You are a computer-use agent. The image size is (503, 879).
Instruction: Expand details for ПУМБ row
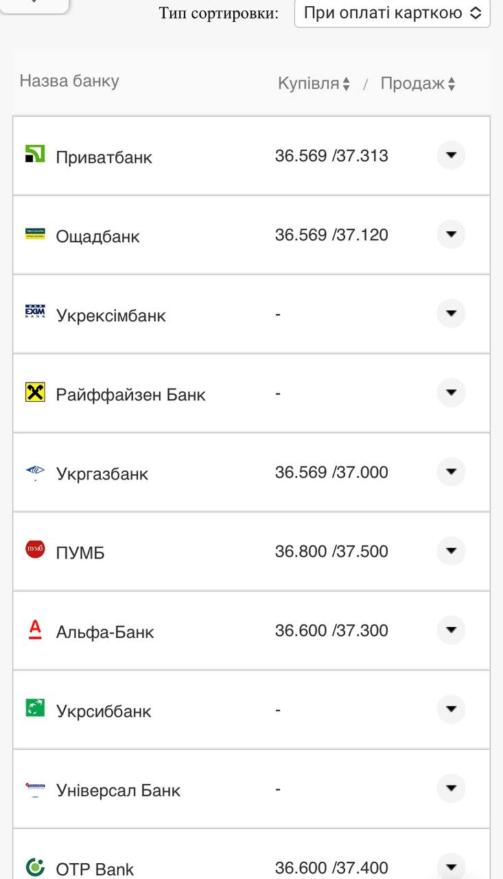pos(451,551)
